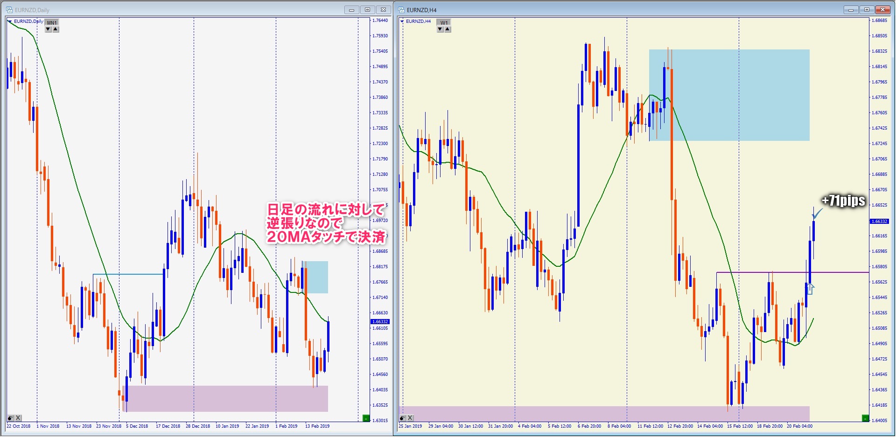Viewport: 896px width, 437px height.
Task: Click the down arrow under MN1 label
Action: (48, 29)
